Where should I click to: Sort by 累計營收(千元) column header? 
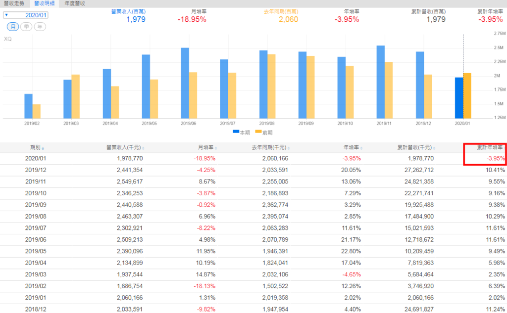pos(416,148)
